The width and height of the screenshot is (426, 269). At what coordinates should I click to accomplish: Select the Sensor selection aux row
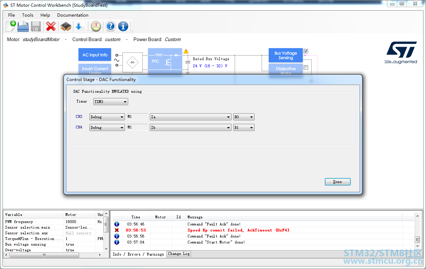click(x=54, y=233)
